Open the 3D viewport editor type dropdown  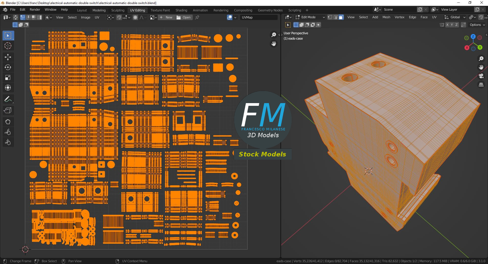pyautogui.click(x=288, y=17)
